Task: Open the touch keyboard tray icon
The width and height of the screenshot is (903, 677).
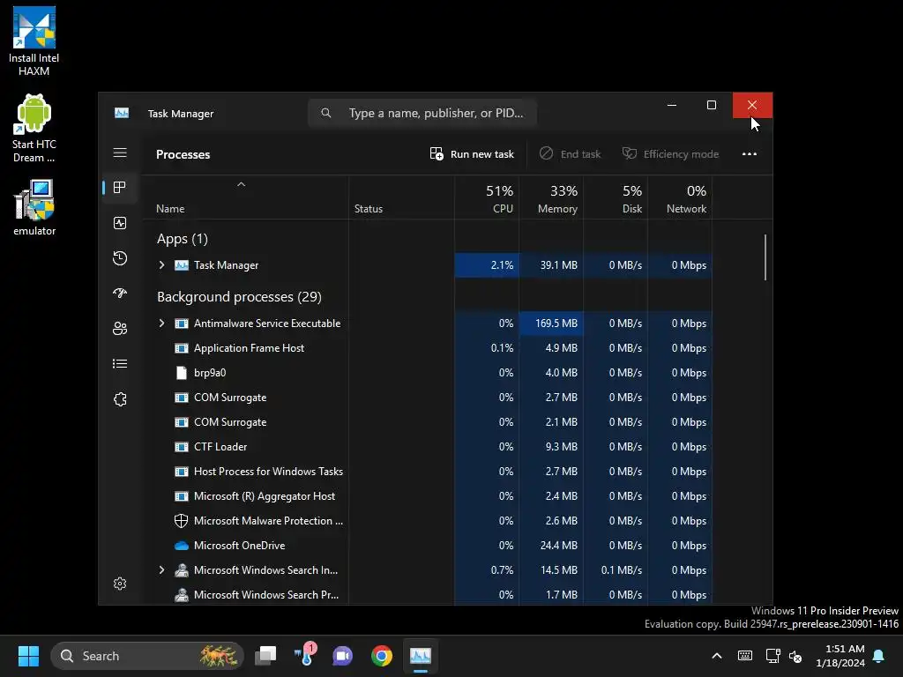Action: pos(744,656)
